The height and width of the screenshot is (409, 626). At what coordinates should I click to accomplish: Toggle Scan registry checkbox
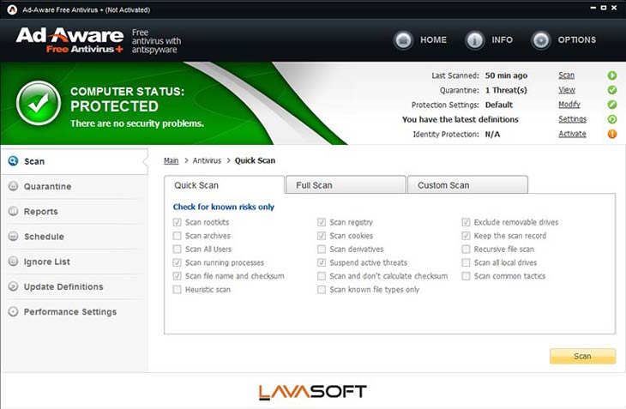[322, 222]
